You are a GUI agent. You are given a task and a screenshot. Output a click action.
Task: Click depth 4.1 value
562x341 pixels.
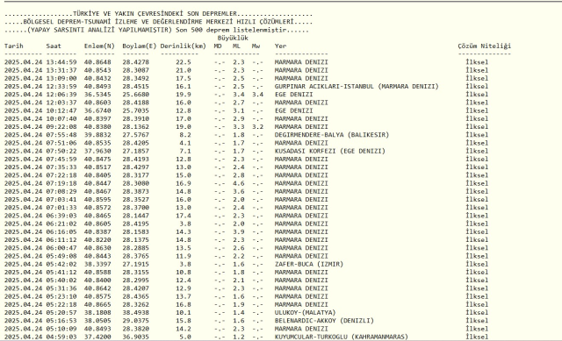(x=185, y=143)
